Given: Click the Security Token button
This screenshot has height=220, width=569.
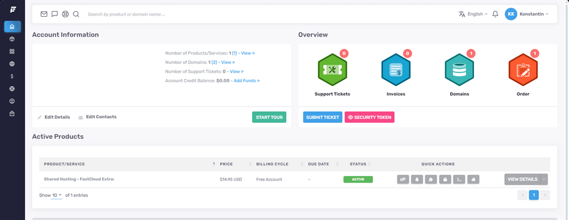Looking at the screenshot, I should tap(370, 117).
